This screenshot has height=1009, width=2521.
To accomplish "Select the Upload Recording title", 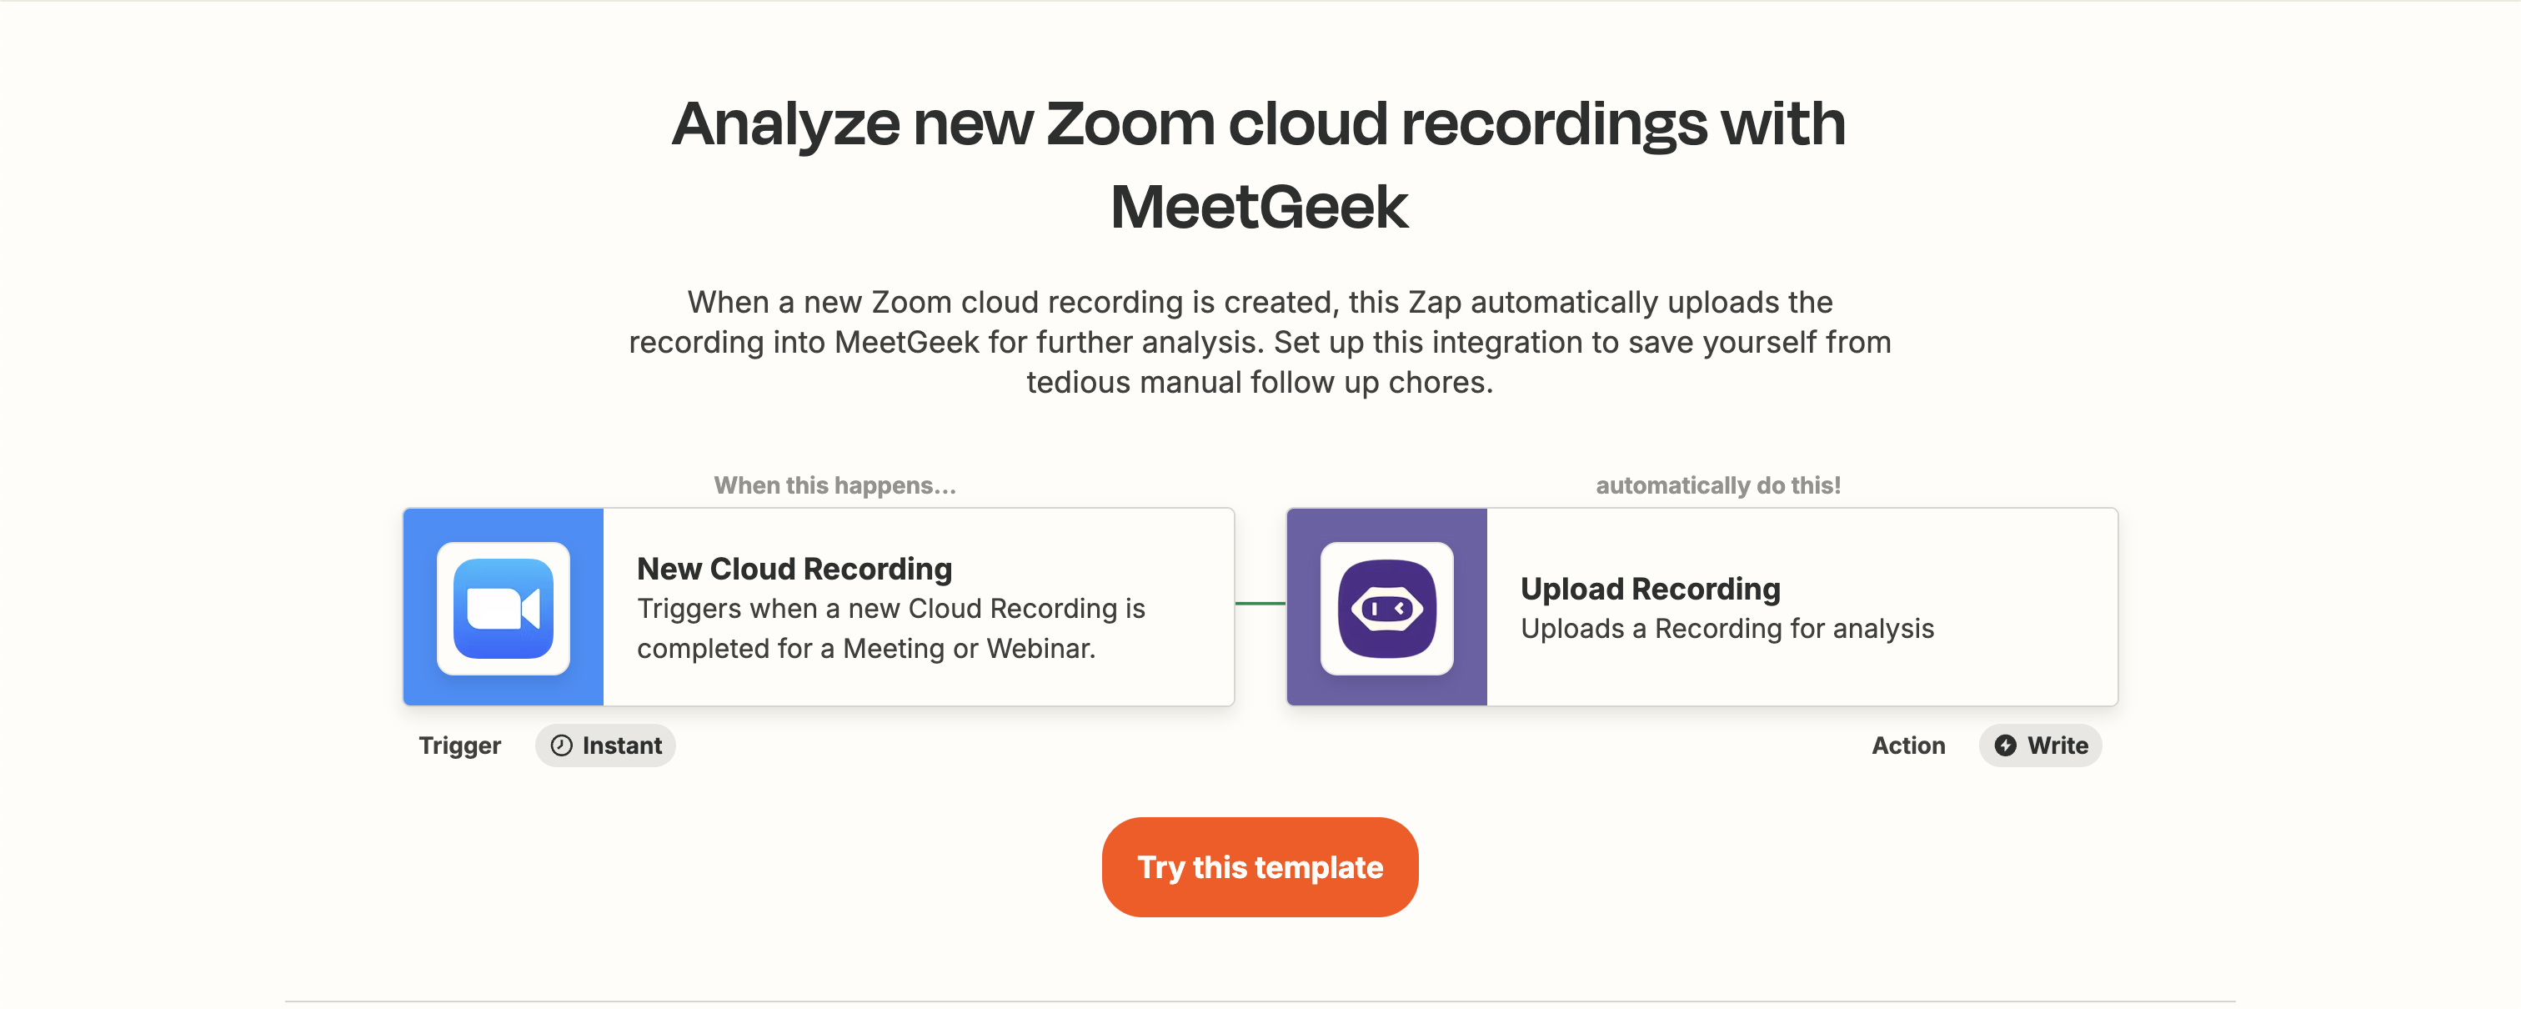I will [1650, 588].
